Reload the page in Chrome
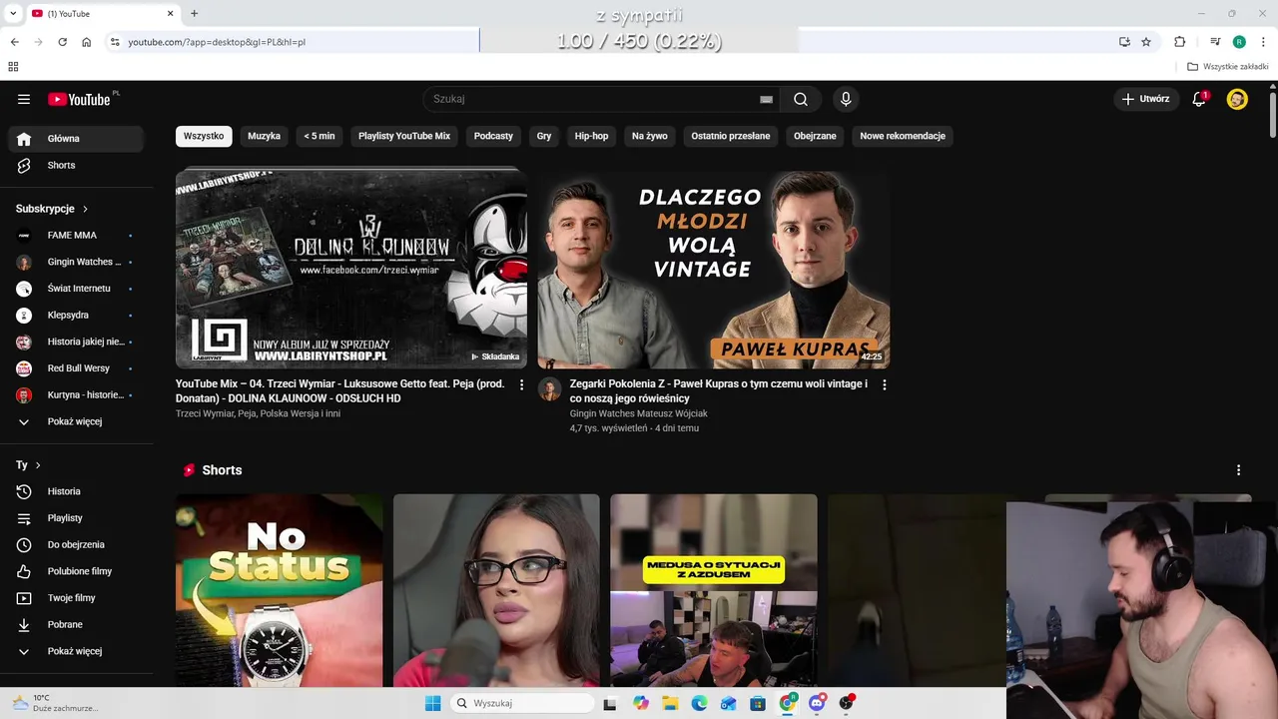The image size is (1278, 719). (x=62, y=42)
